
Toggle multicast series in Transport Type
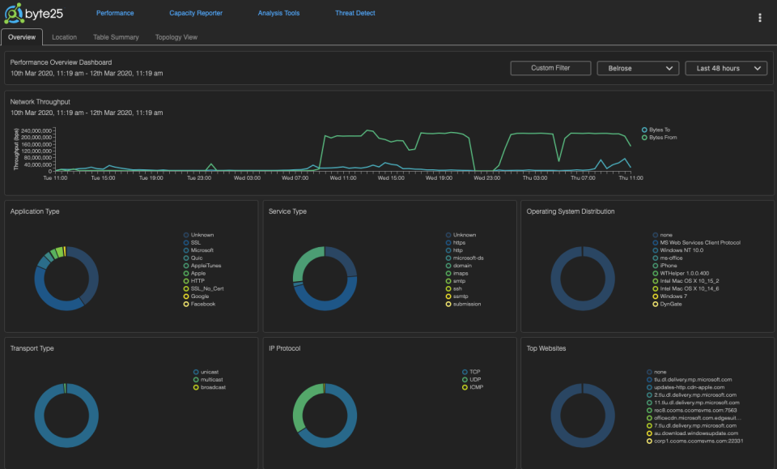click(195, 379)
